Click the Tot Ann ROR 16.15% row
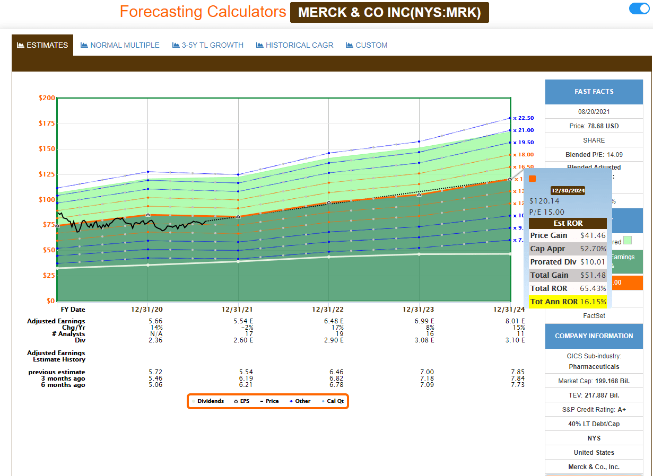This screenshot has height=476, width=653. tap(568, 302)
